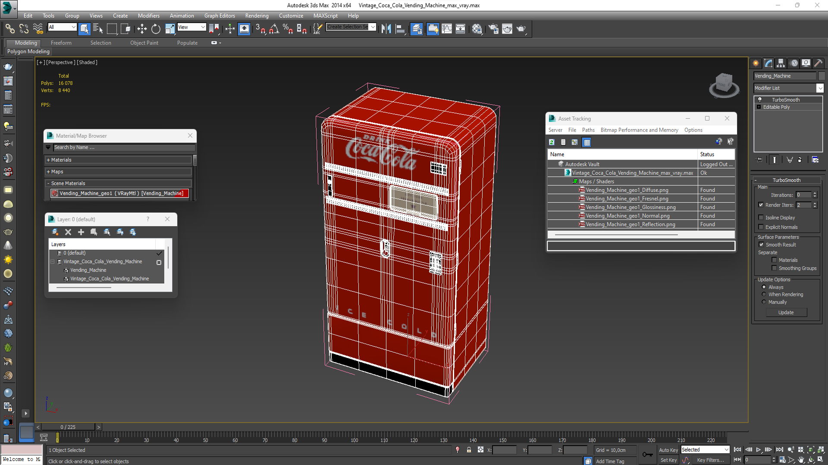The height and width of the screenshot is (465, 828).
Task: Toggle the Angle Snap icon
Action: [x=274, y=29]
